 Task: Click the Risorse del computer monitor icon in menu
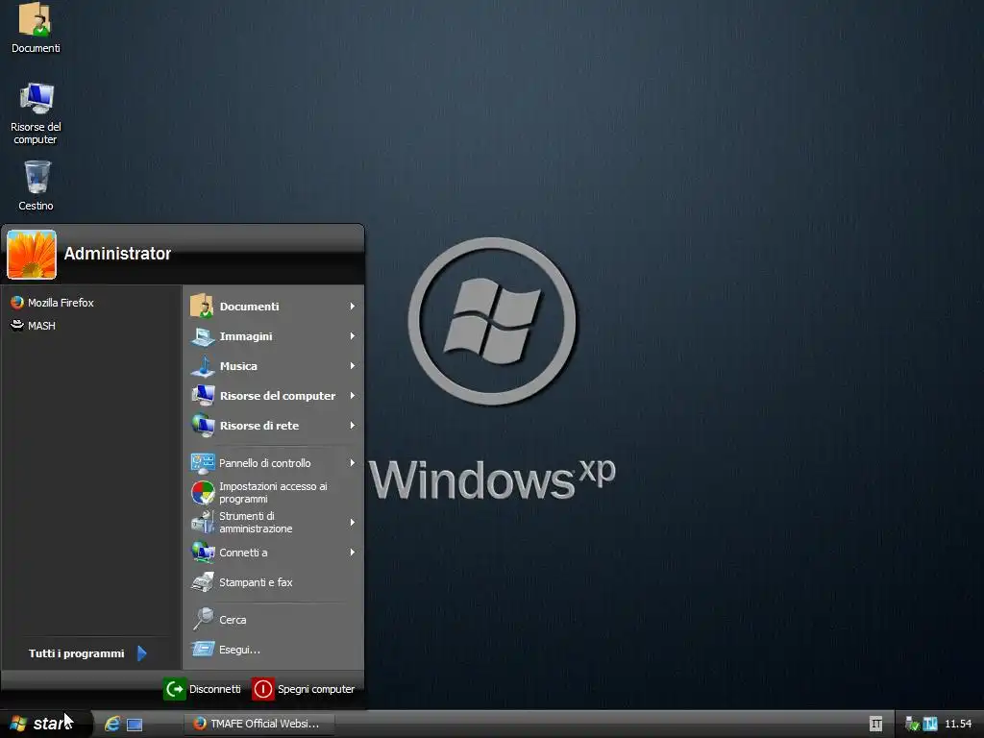pos(202,395)
